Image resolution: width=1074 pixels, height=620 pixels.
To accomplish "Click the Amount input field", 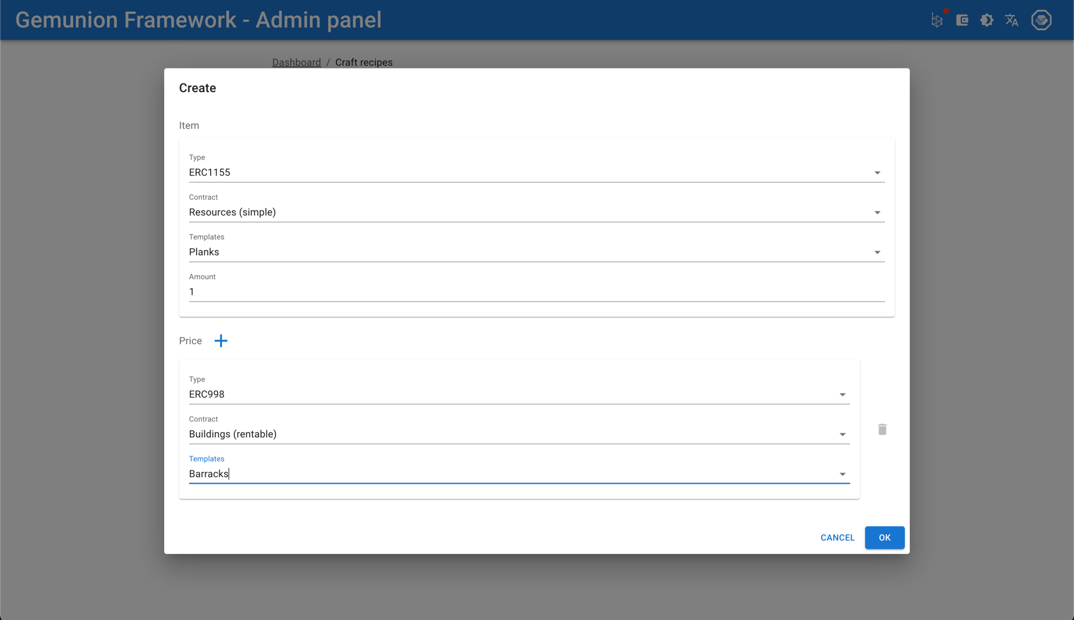I will click(x=536, y=292).
